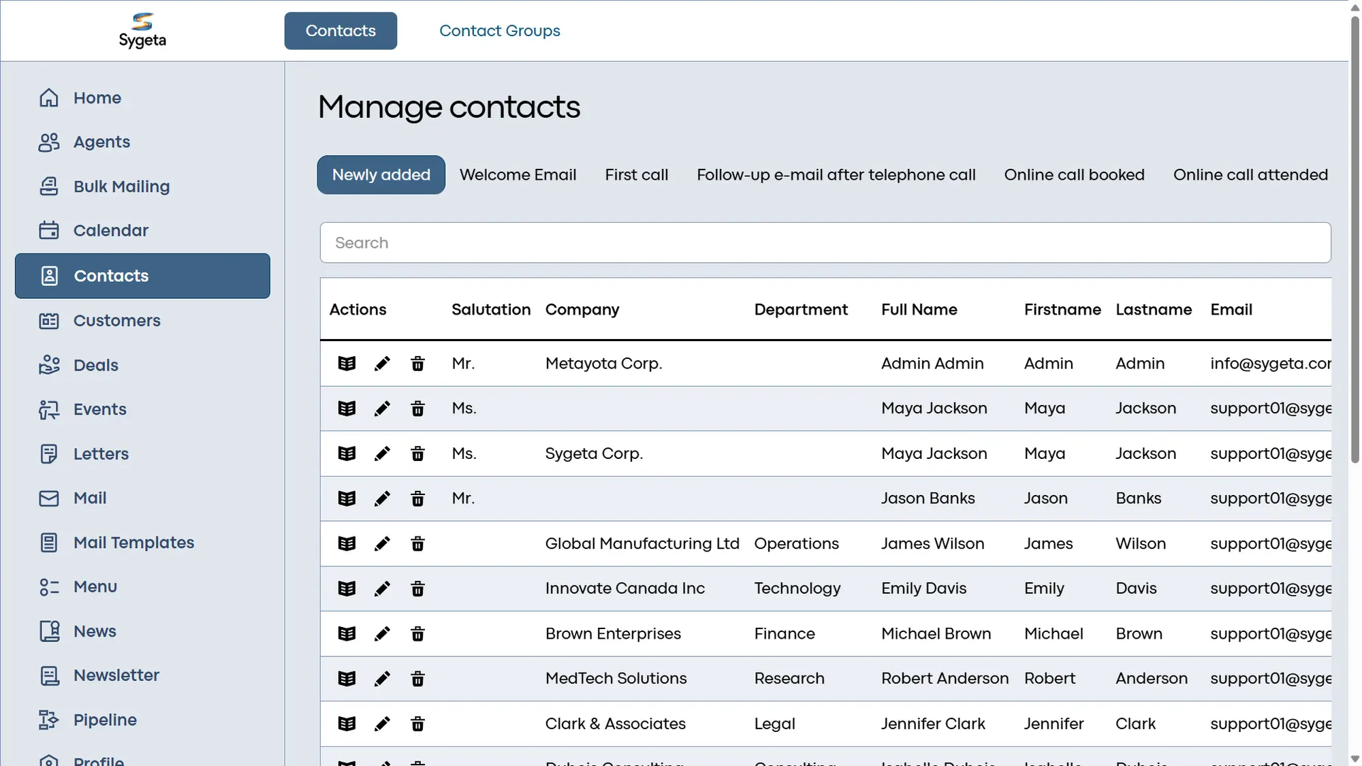Edit the Michael Brown contact
This screenshot has height=766, width=1362.
[x=382, y=634]
